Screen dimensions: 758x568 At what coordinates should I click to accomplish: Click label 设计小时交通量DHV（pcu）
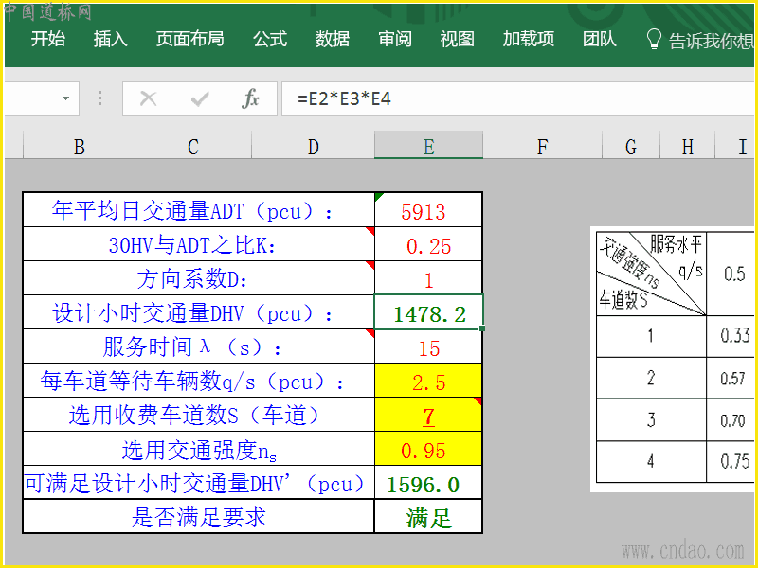click(x=192, y=313)
